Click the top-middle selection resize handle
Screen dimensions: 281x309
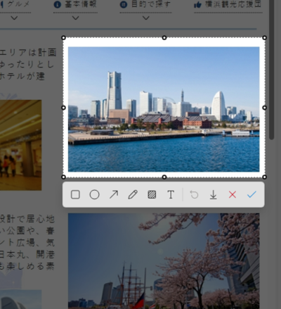[164, 38]
